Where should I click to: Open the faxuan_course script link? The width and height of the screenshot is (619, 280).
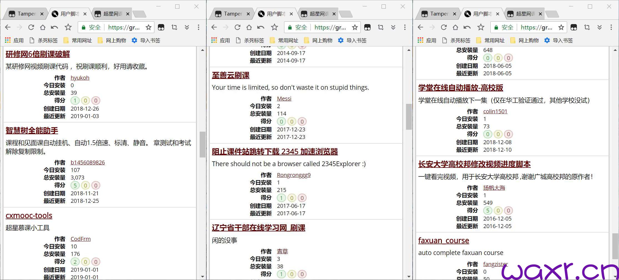pyautogui.click(x=443, y=241)
